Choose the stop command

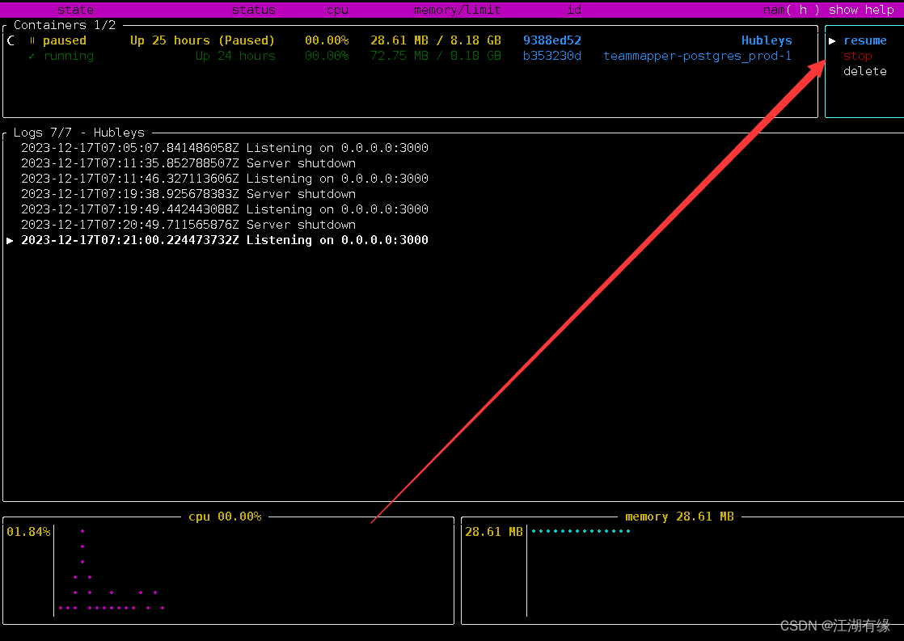click(x=857, y=56)
